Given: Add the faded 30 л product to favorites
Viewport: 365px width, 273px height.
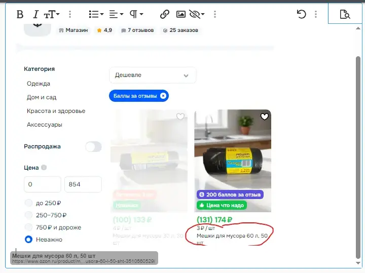Looking at the screenshot, I should coord(180,116).
